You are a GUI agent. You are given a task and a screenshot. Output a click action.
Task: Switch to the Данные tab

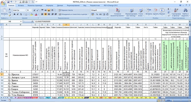click(60, 6)
